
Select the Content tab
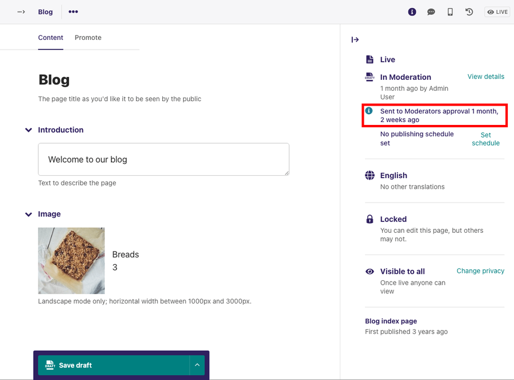(51, 38)
